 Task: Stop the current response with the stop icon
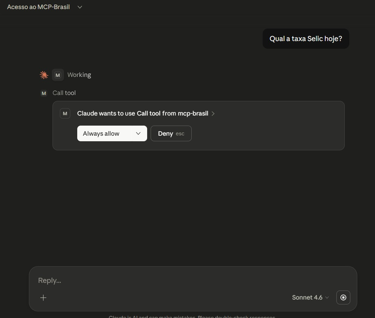[x=343, y=297]
